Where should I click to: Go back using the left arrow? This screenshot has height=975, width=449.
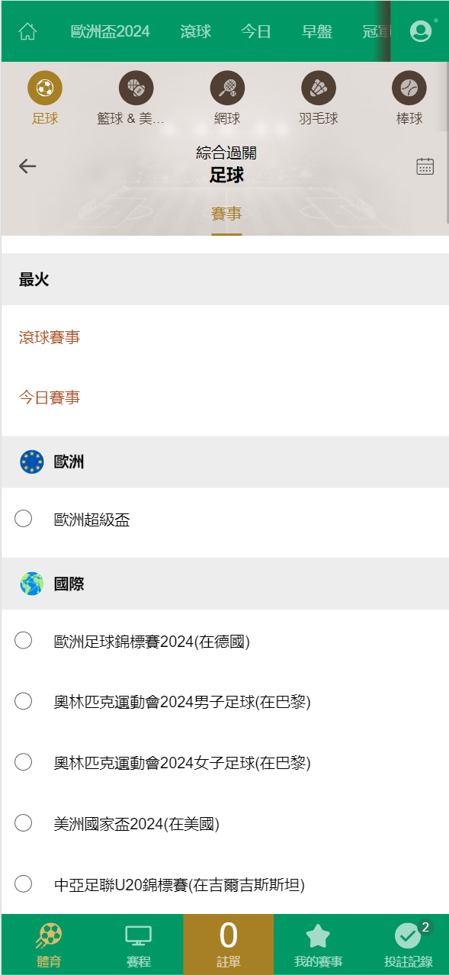tap(27, 166)
